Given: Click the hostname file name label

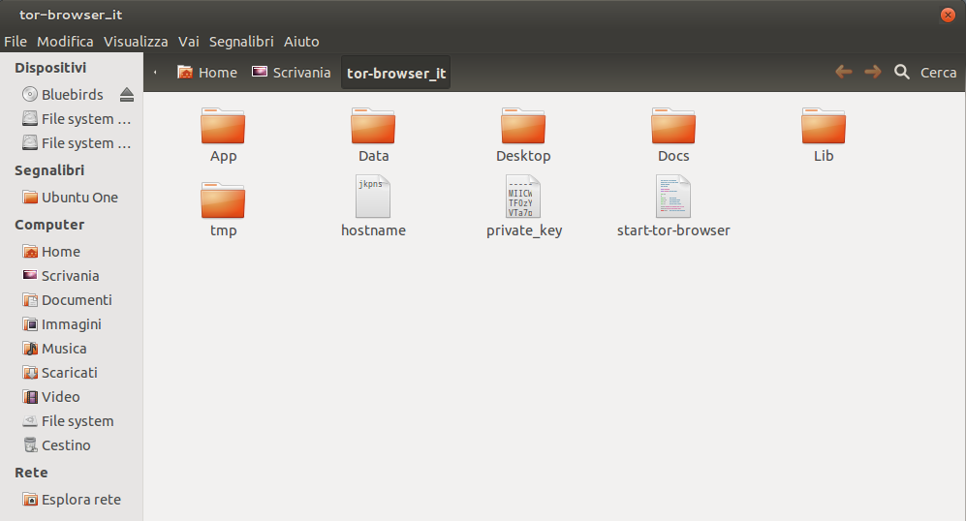Looking at the screenshot, I should 373,230.
